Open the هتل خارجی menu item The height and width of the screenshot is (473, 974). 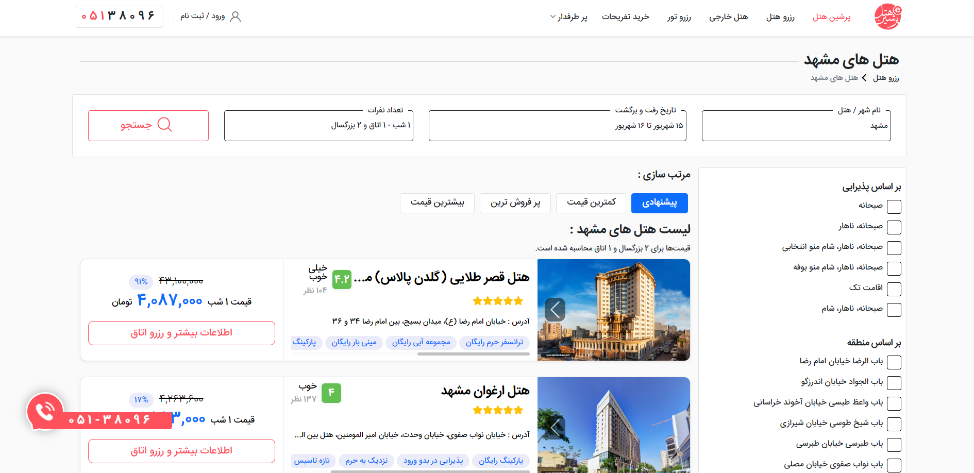coord(728,17)
